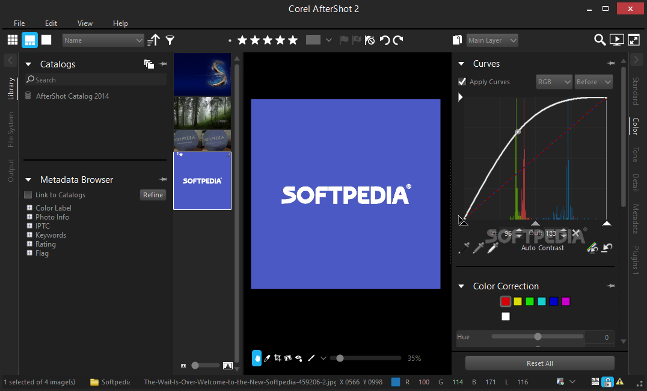The width and height of the screenshot is (647, 391).
Task: Open the File menu
Action: 19,23
